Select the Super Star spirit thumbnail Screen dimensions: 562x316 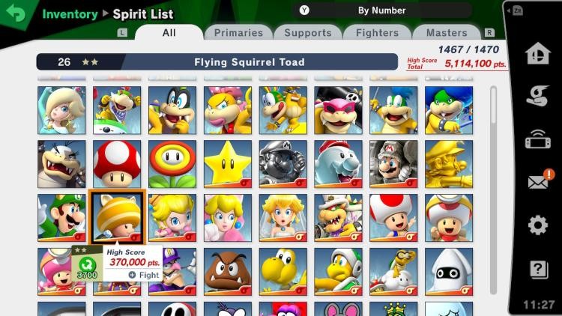(x=228, y=164)
